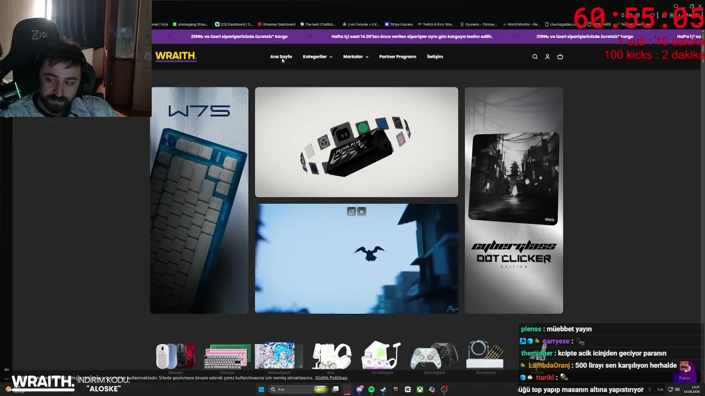Viewport: 705px width, 396px height.
Task: Click the microphone icon in the system tray
Action: (x=650, y=389)
